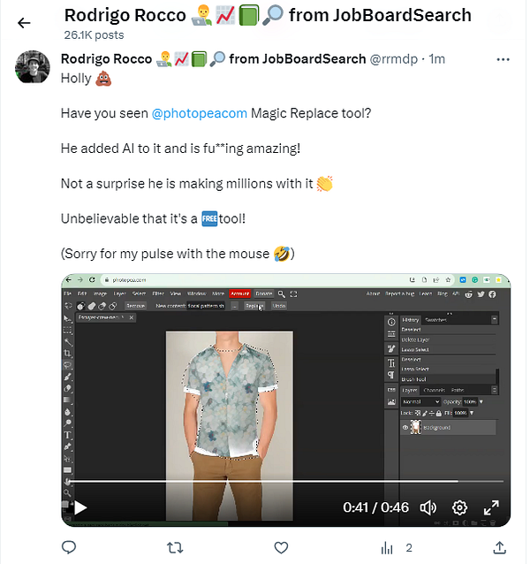Click the back arrow in the header
This screenshot has width=530, height=564.
pos(24,23)
